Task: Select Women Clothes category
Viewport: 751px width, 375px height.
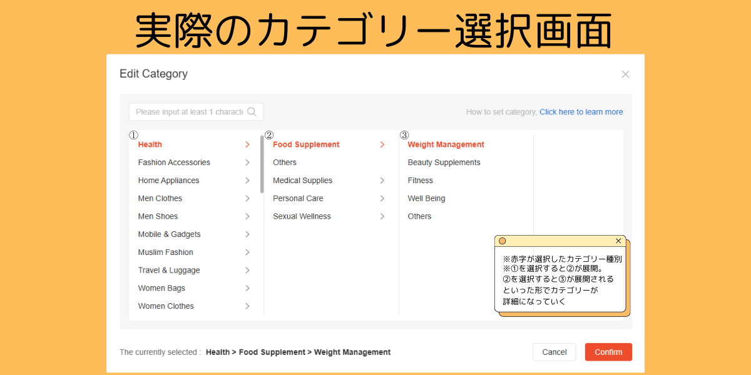Action: click(166, 306)
